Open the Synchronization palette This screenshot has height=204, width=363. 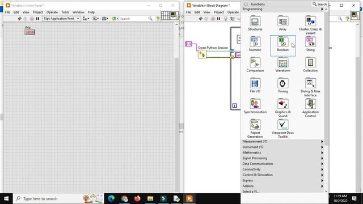(x=255, y=106)
